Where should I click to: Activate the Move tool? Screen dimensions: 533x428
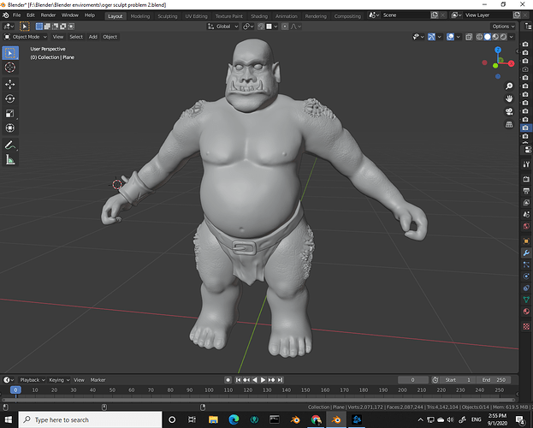point(10,84)
